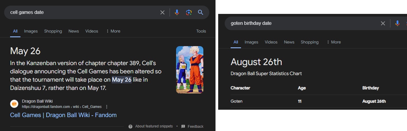The height and width of the screenshot is (131, 407).
Task: Select the All tab in goten results
Action: point(236,42)
